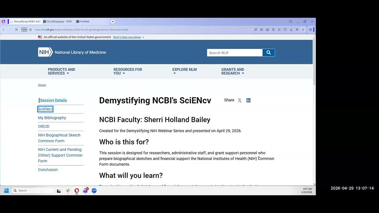Open ORCID sidebar link

point(44,126)
